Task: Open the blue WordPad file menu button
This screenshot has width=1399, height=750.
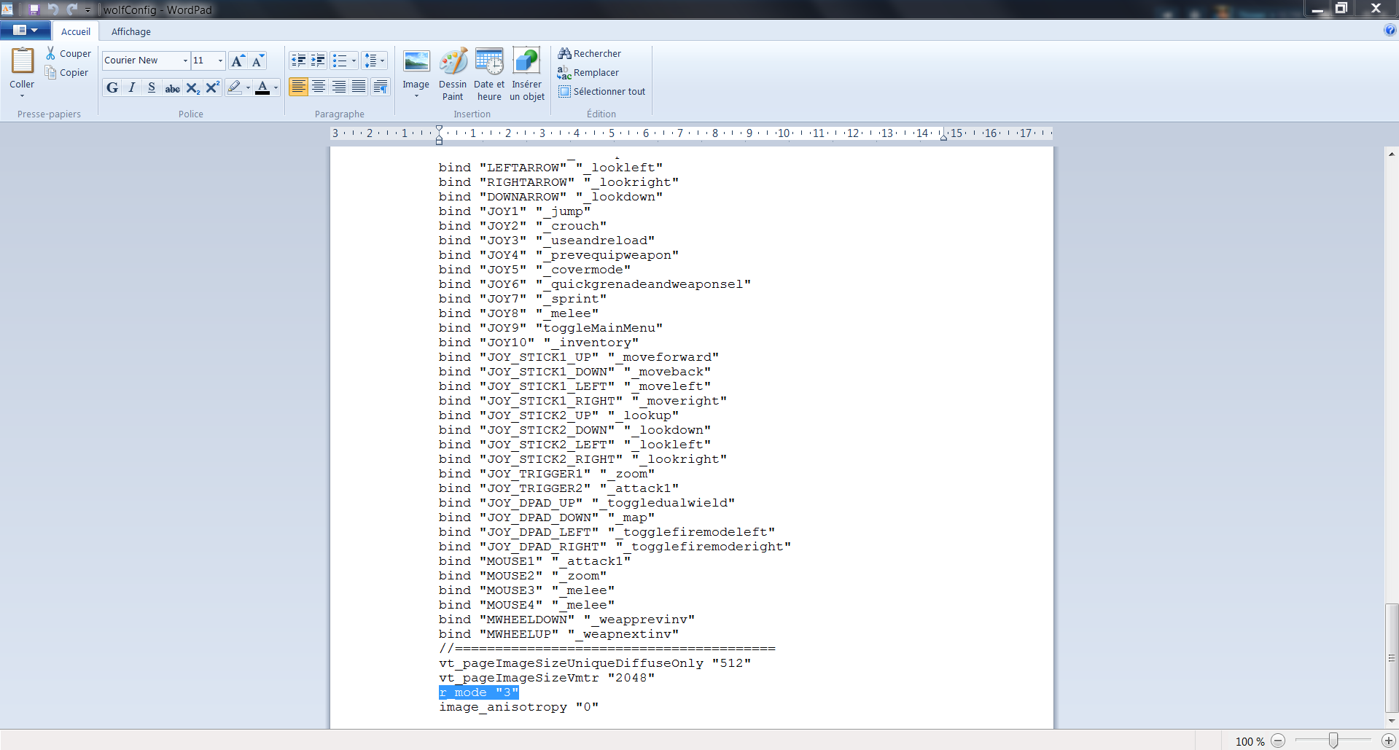Action: (26, 31)
